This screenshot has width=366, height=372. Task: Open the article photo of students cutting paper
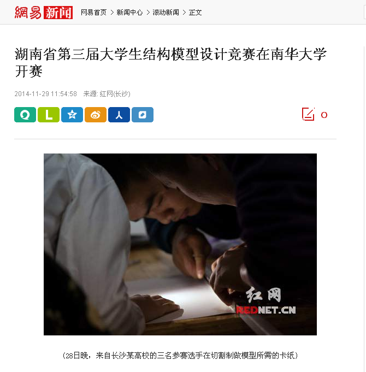(180, 244)
